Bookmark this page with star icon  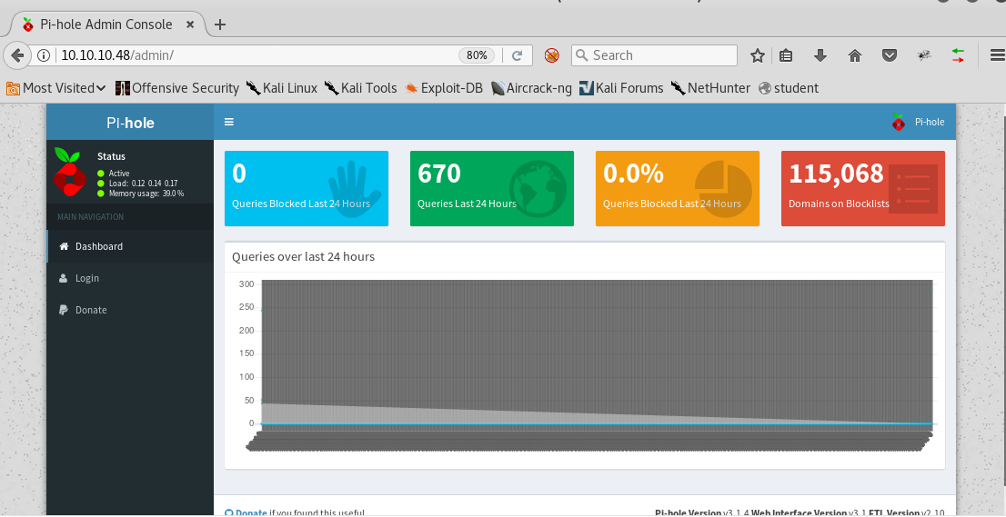point(757,55)
